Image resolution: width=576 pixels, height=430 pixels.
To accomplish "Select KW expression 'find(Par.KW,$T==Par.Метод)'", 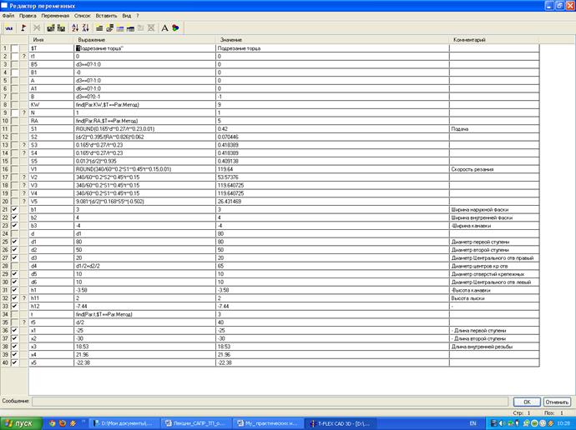I will 144,105.
